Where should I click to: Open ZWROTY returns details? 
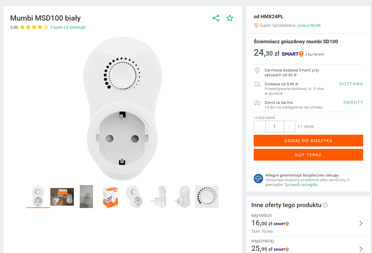353,103
